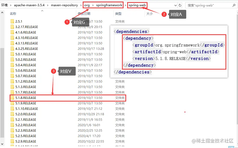Sort by 类型 column header

(x=118, y=14)
